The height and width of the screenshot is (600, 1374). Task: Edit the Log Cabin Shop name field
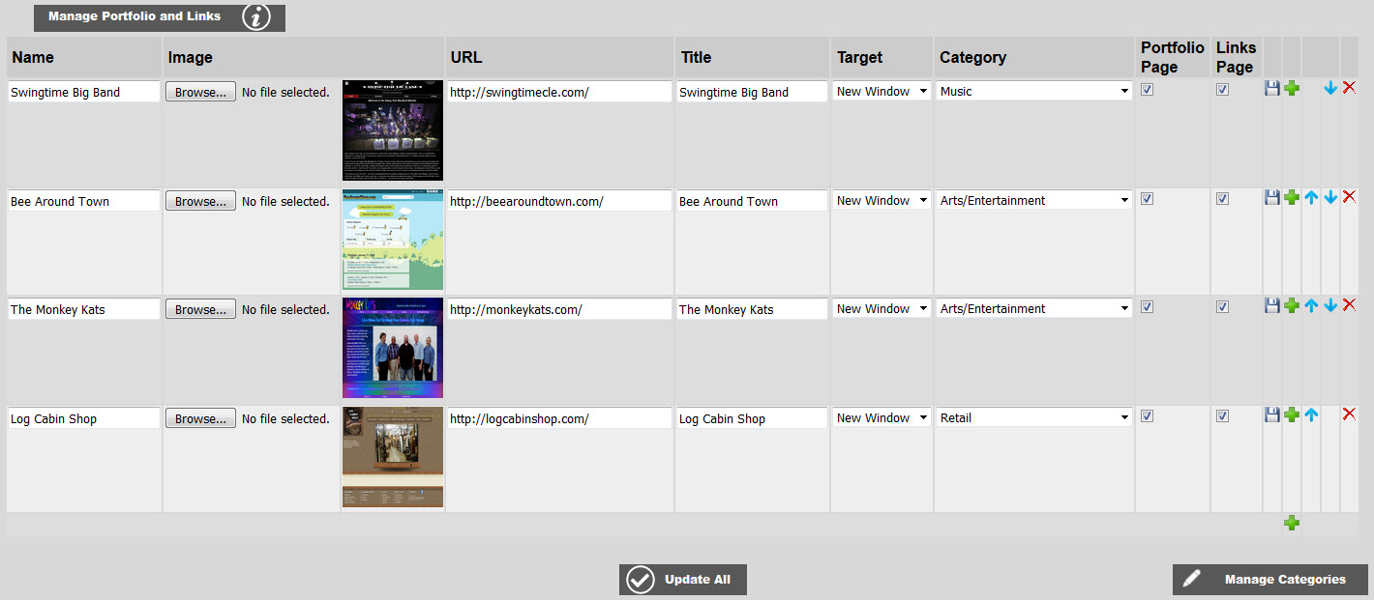click(x=84, y=418)
